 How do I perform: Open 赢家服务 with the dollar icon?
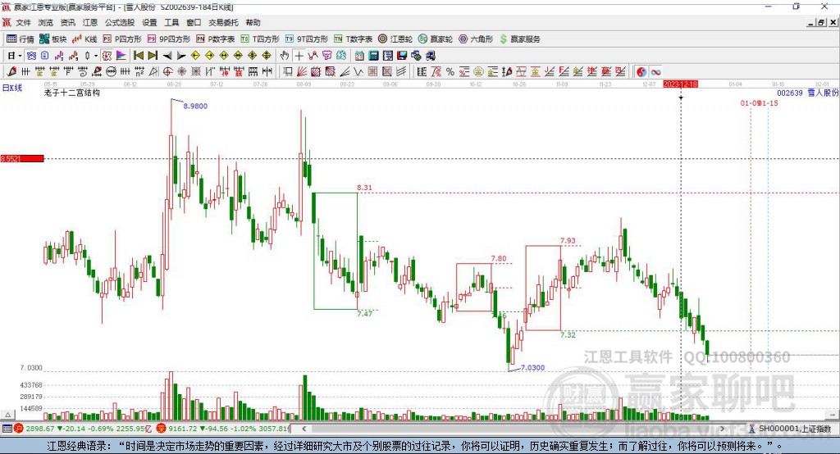coord(519,39)
